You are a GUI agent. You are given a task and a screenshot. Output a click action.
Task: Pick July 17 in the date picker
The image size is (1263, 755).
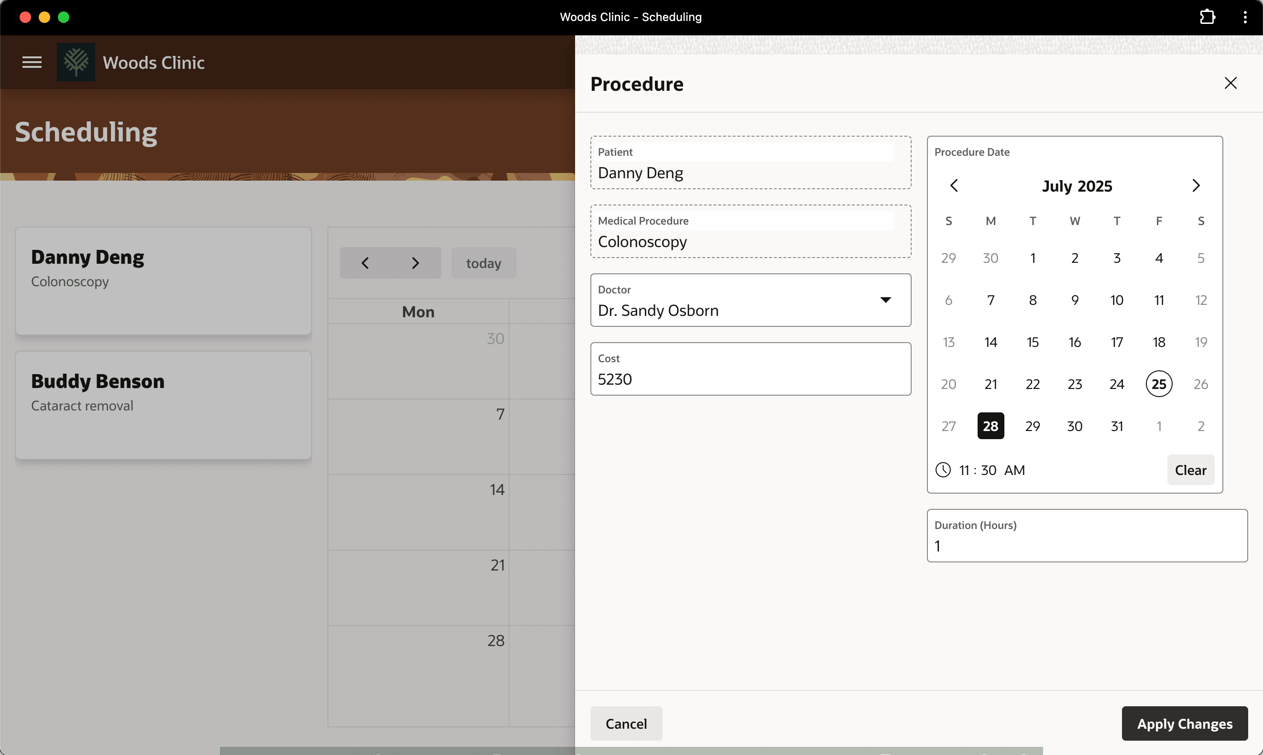coord(1116,342)
